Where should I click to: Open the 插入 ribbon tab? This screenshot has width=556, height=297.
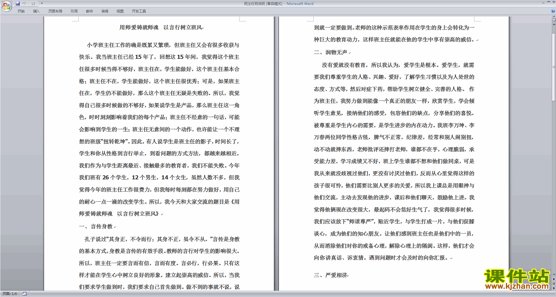[x=36, y=11]
